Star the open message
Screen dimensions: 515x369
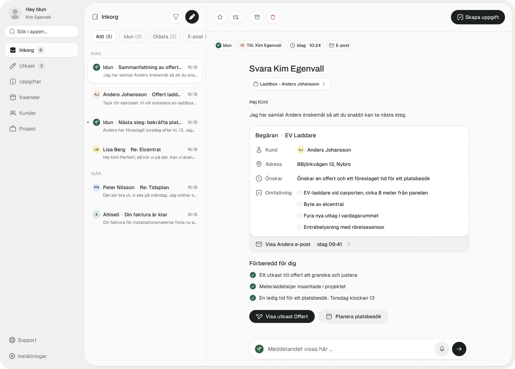220,17
